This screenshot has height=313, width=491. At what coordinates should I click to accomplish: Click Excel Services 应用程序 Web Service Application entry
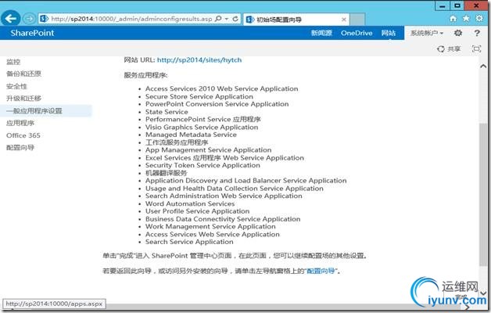(224, 158)
